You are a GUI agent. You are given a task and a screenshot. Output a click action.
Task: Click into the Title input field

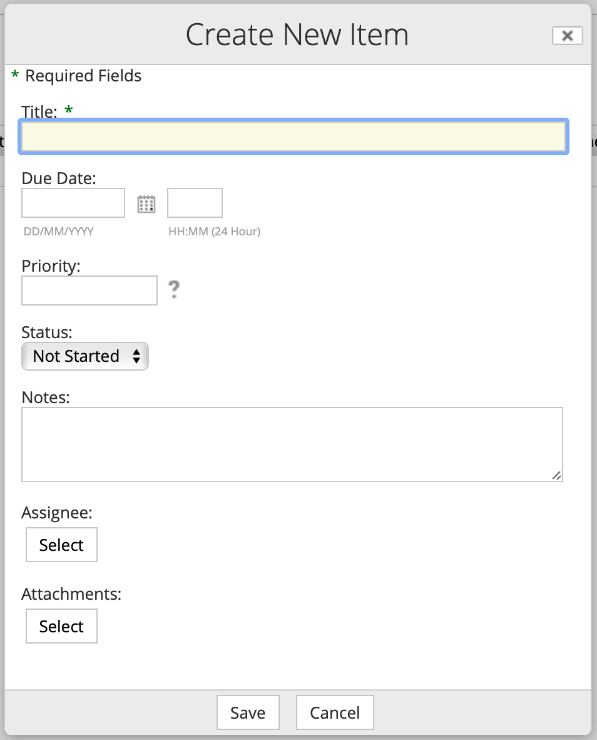coord(294,136)
